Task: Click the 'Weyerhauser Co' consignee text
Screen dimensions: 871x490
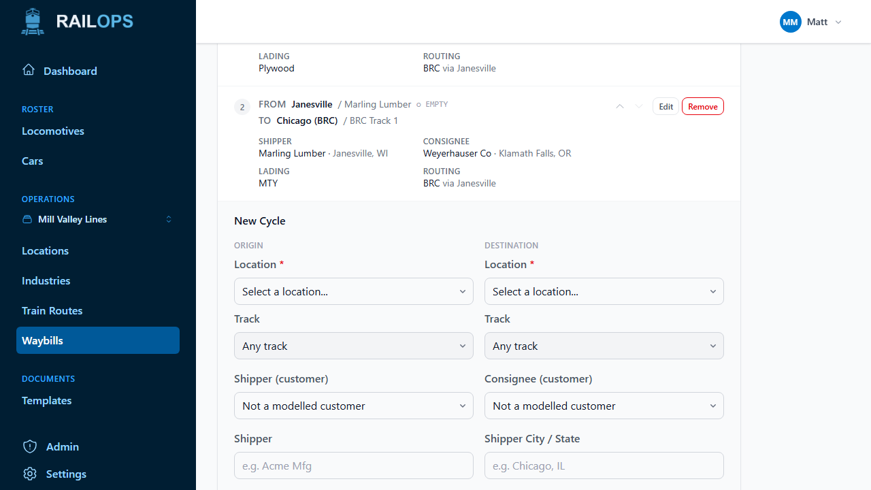Action: (x=457, y=153)
